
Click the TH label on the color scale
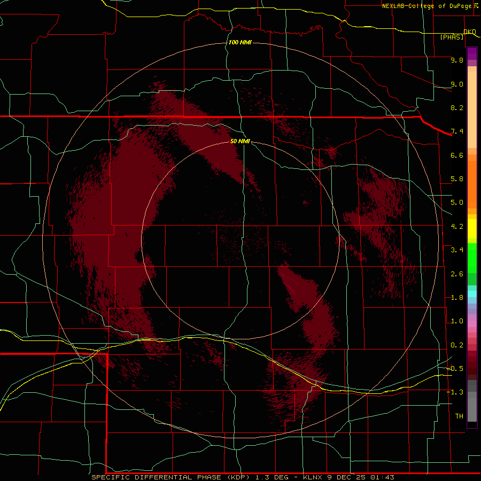[x=459, y=416]
